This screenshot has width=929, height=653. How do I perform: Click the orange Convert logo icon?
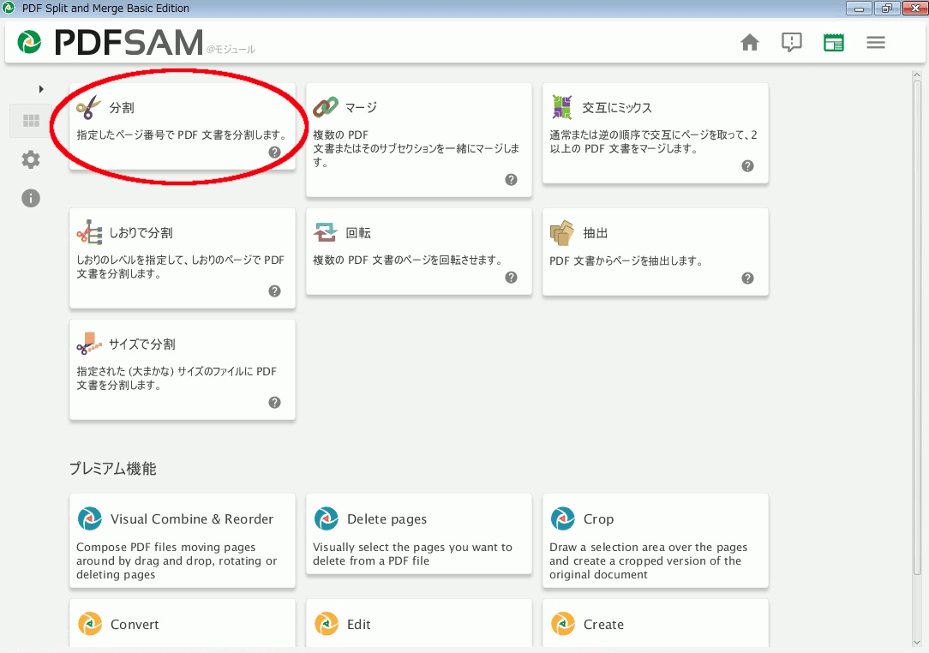(90, 624)
